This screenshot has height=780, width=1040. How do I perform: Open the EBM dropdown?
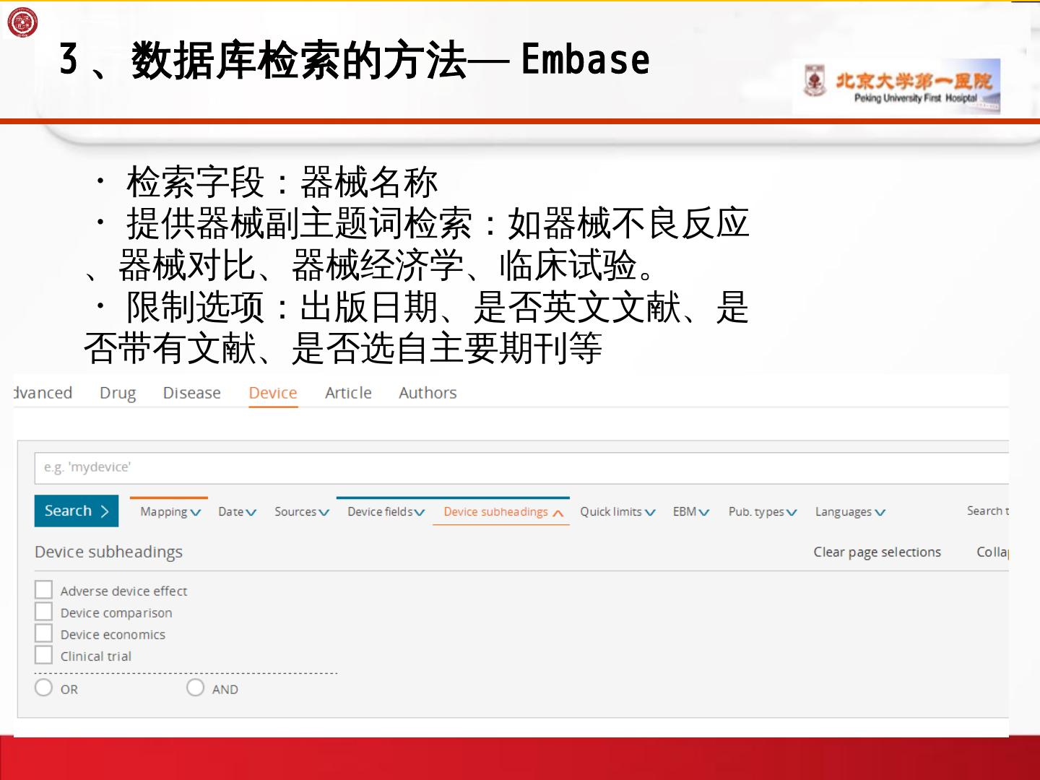691,512
